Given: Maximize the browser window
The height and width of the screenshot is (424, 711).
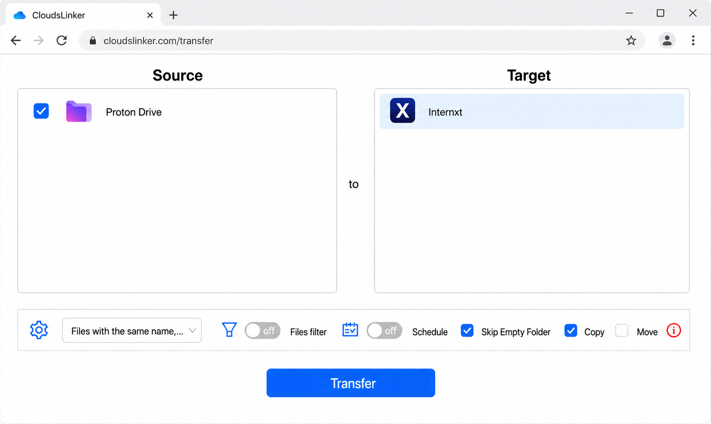Looking at the screenshot, I should (x=661, y=13).
